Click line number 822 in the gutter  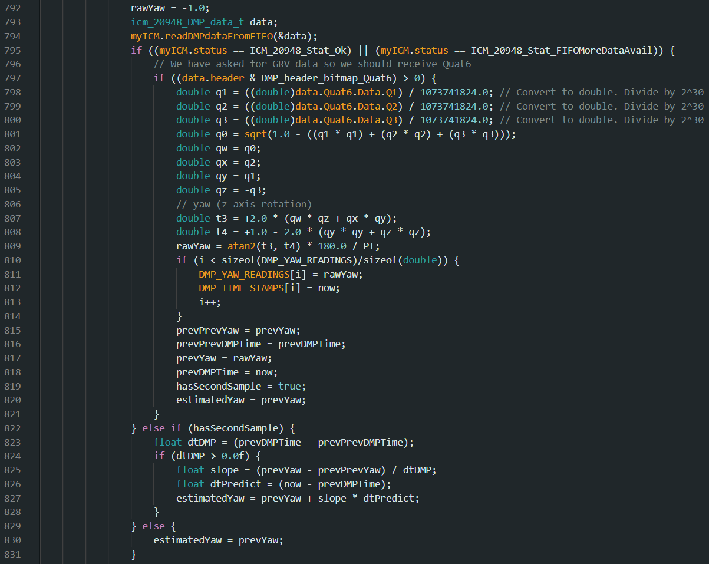tap(12, 428)
